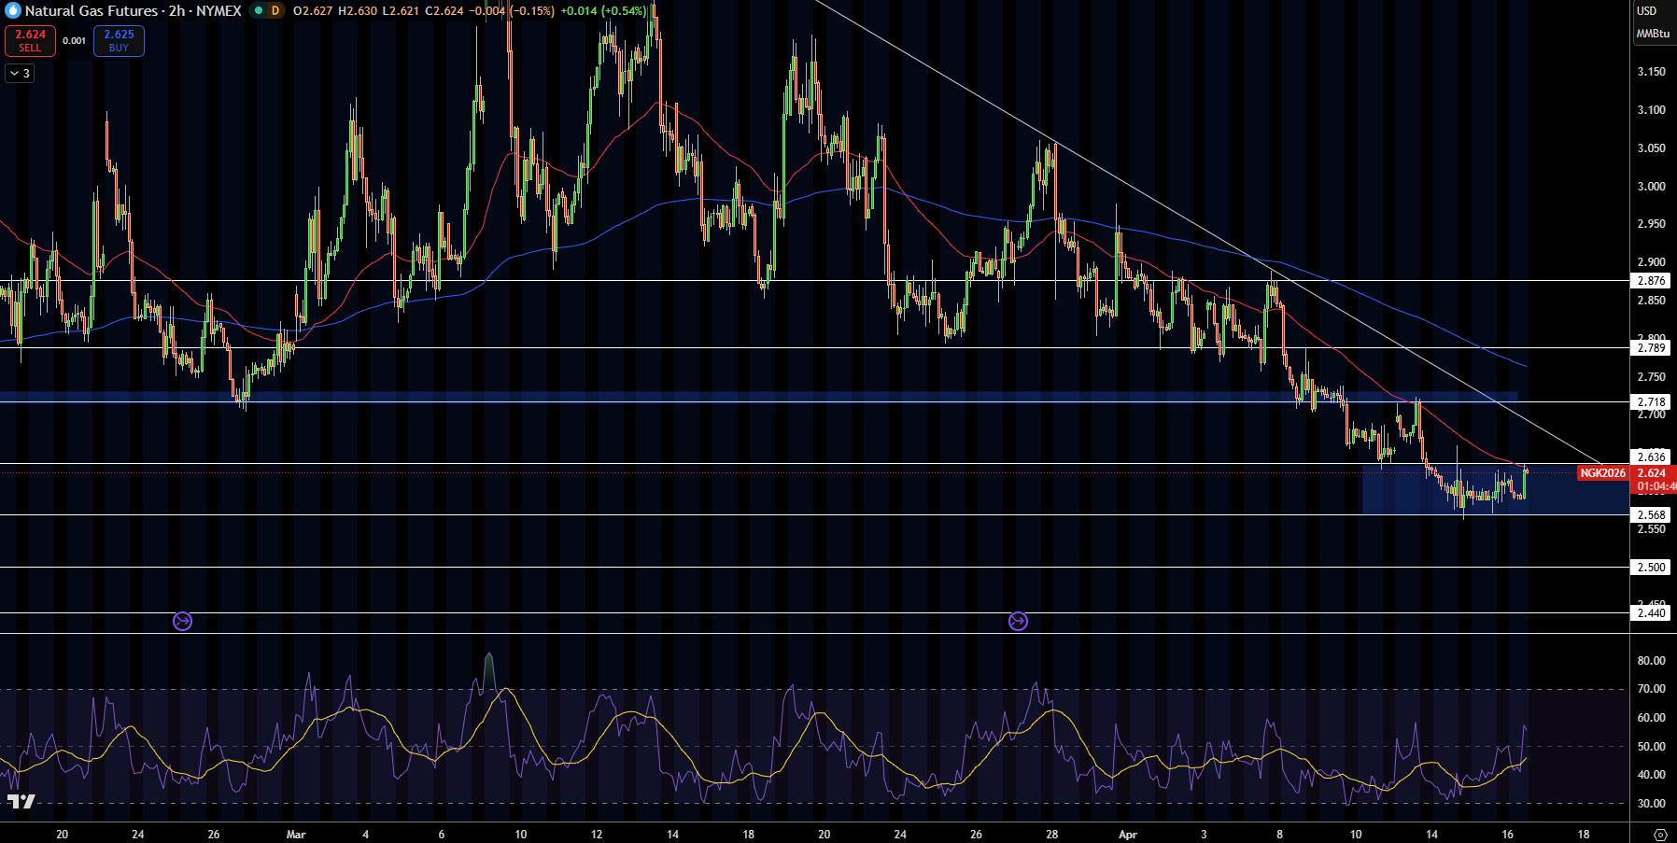Click the 2.550 price scale label

pos(1651,529)
